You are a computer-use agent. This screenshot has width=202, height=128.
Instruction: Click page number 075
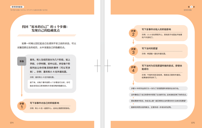click(x=193, y=123)
